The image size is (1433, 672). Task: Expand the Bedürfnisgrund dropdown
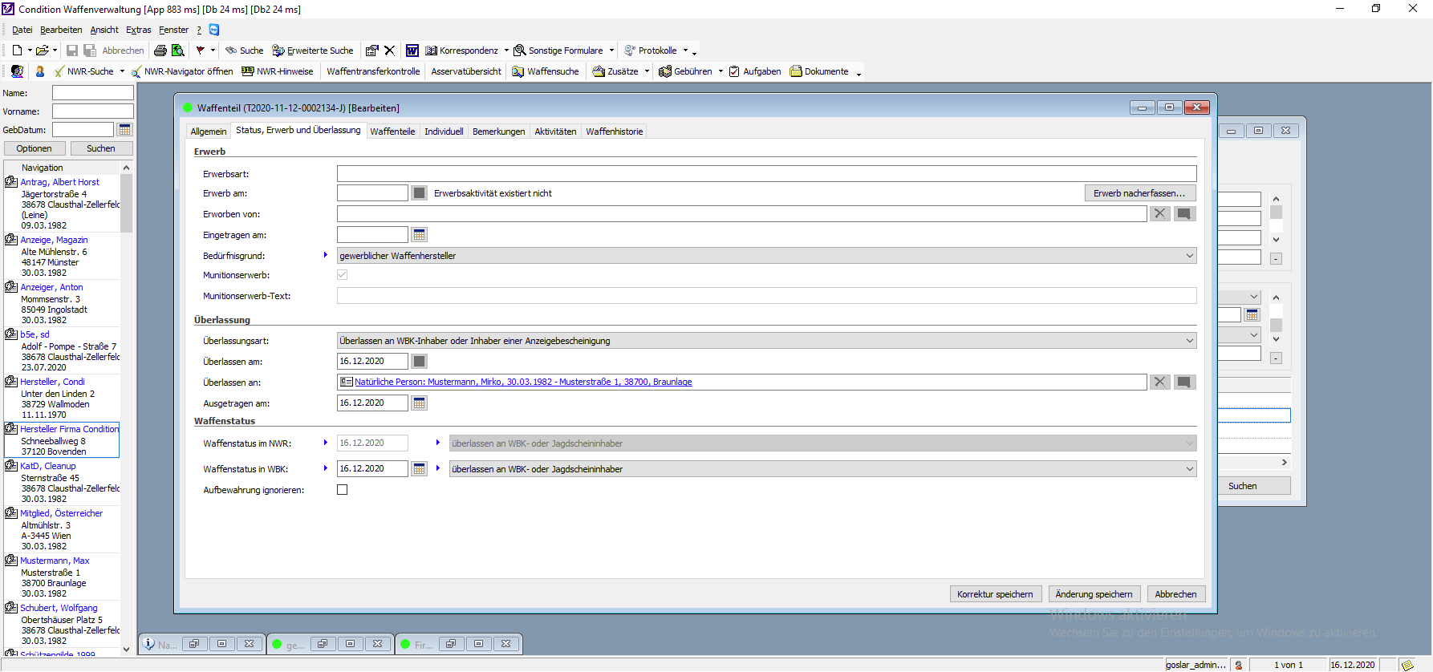click(x=1189, y=256)
